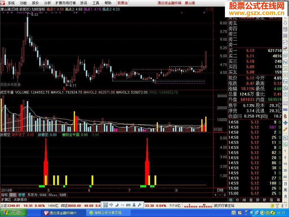This screenshot has height=217, width=289.
Task: Open the F12 trading icon
Action: [x=285, y=82]
